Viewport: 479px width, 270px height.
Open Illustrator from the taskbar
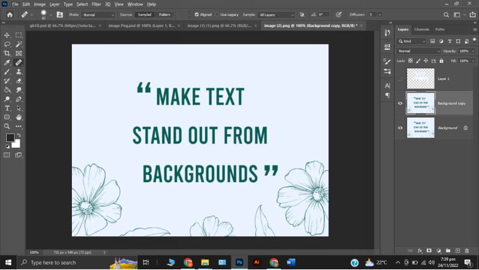257,263
